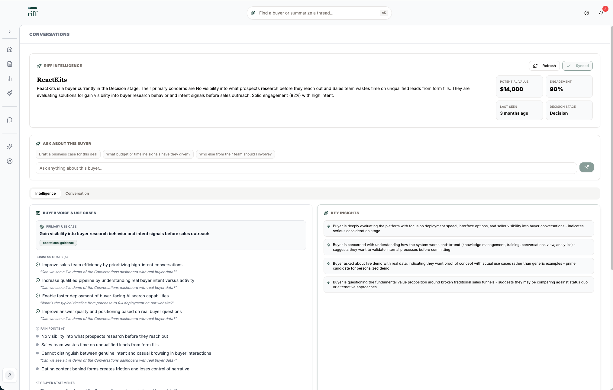Screen dimensions: 613x390
Task: Select Who else from their team suggestion
Action: pyautogui.click(x=235, y=154)
